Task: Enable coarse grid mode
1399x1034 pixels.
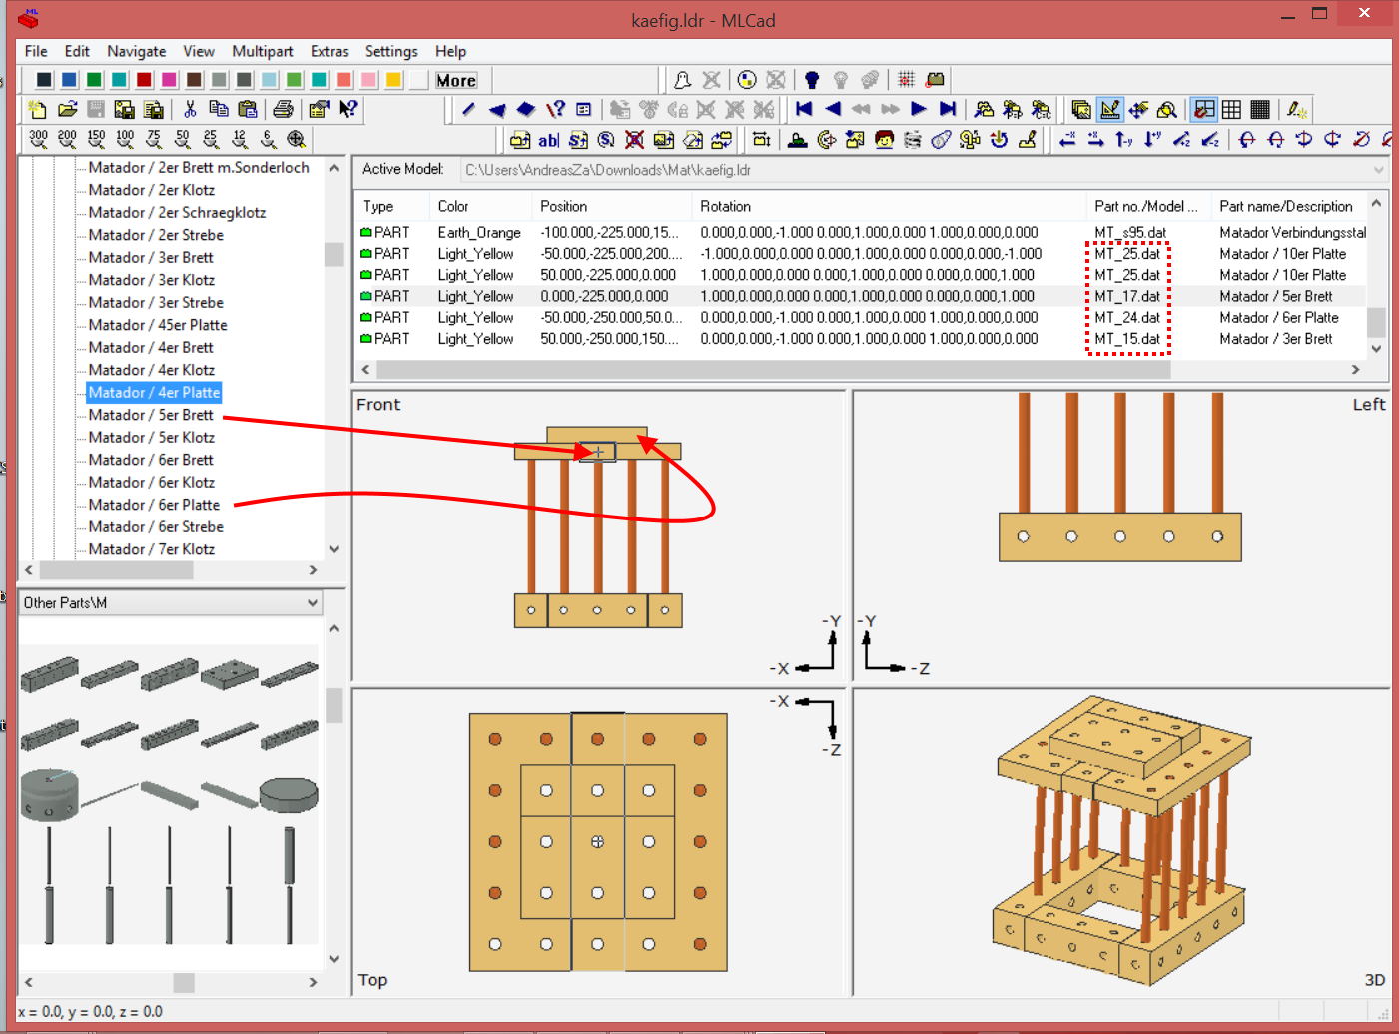Action: (1204, 109)
